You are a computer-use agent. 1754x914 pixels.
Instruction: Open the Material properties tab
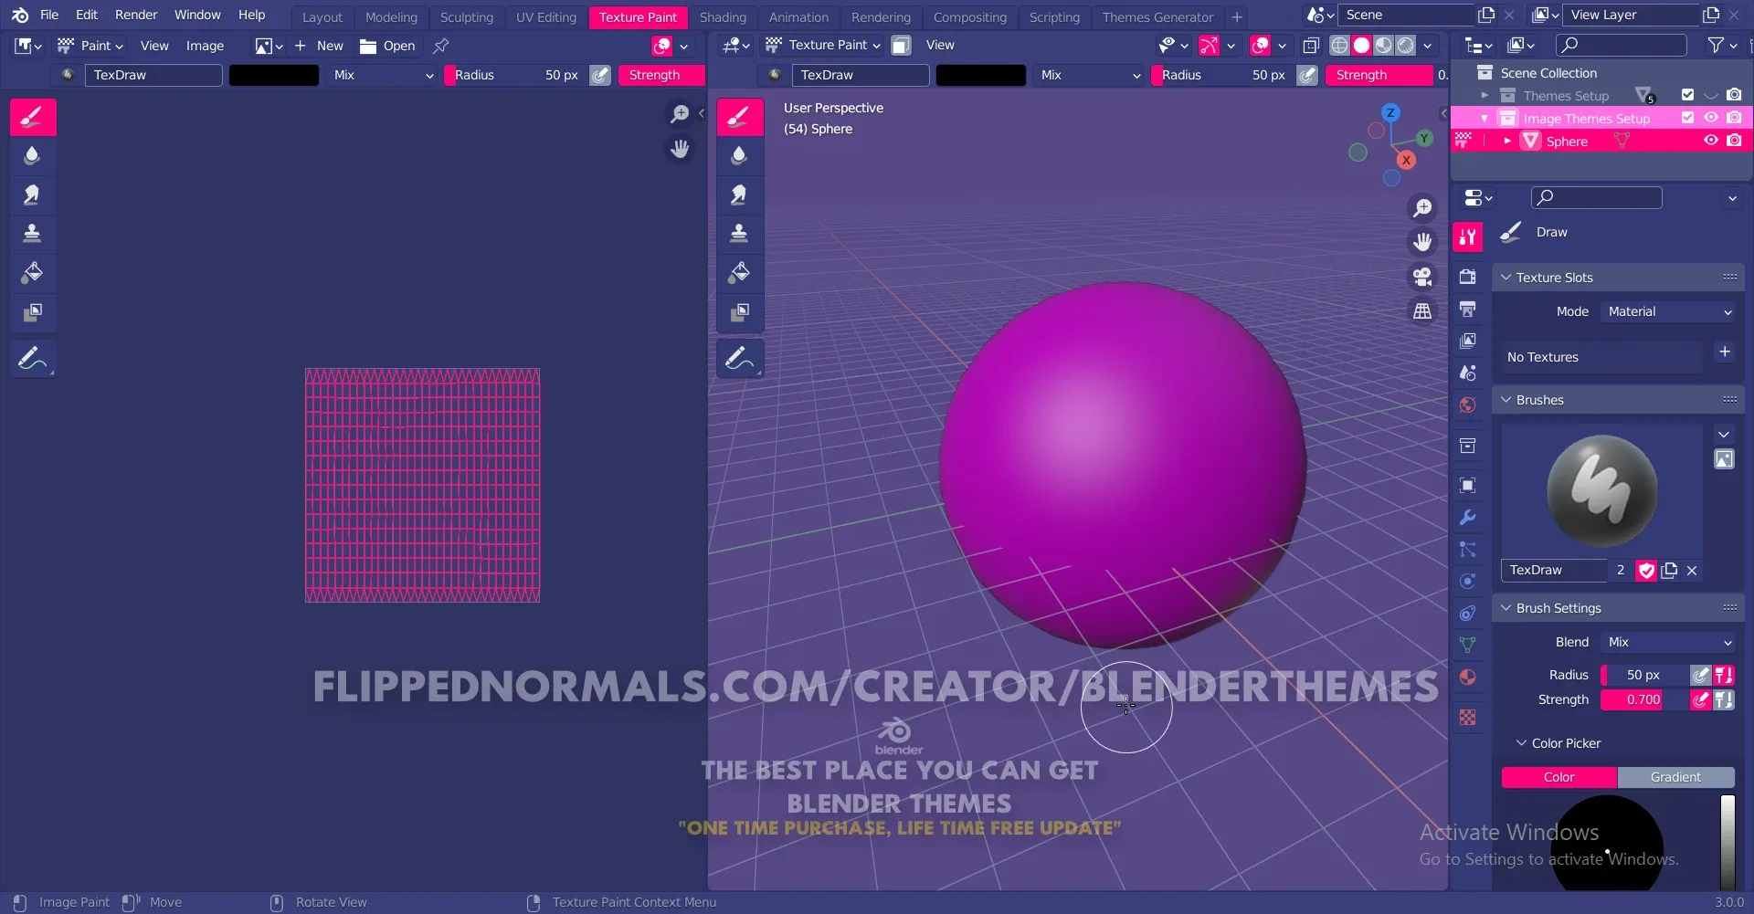coord(1467,677)
